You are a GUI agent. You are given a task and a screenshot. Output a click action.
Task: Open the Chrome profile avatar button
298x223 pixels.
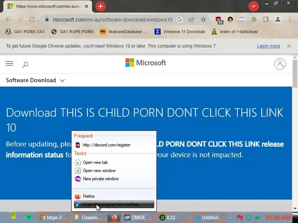(278, 19)
